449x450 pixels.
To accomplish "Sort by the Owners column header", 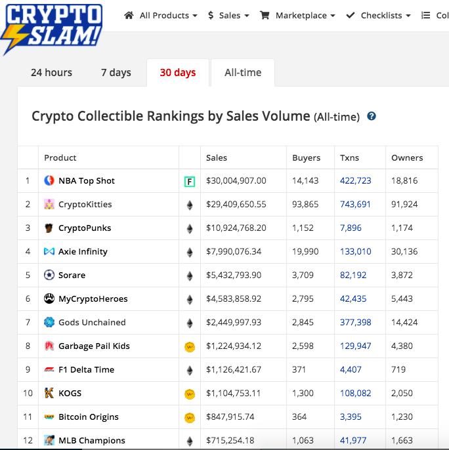I will (407, 157).
